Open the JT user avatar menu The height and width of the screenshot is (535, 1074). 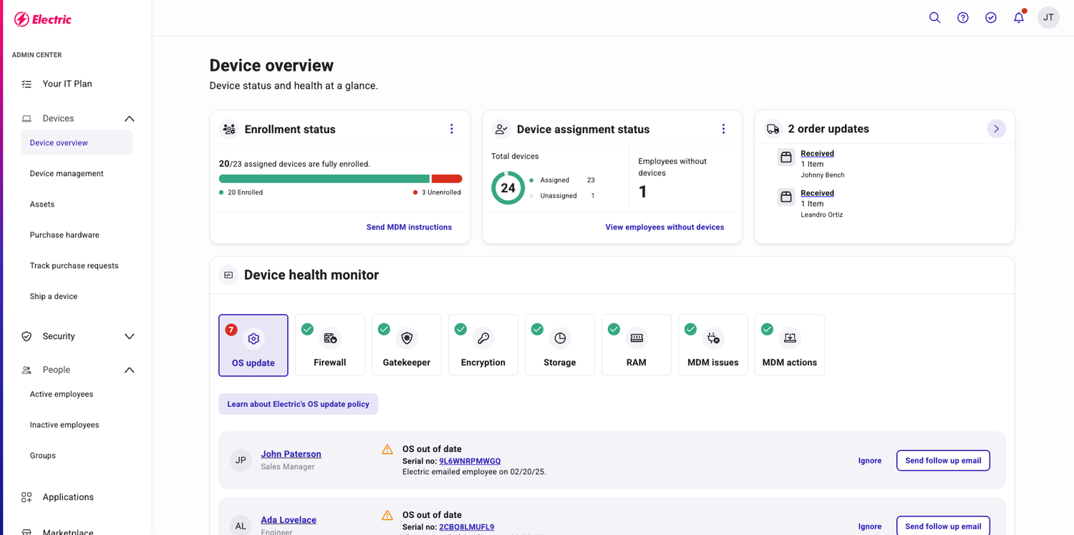click(1048, 18)
